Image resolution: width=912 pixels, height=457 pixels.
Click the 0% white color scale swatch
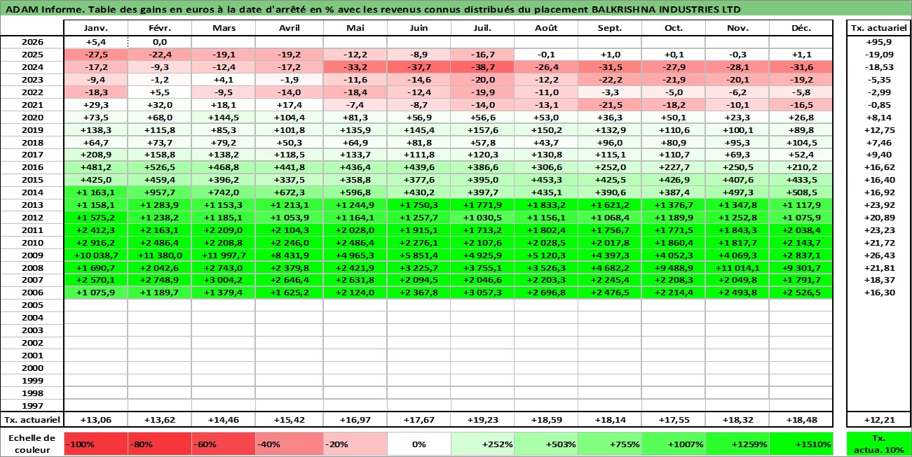pyautogui.click(x=418, y=444)
